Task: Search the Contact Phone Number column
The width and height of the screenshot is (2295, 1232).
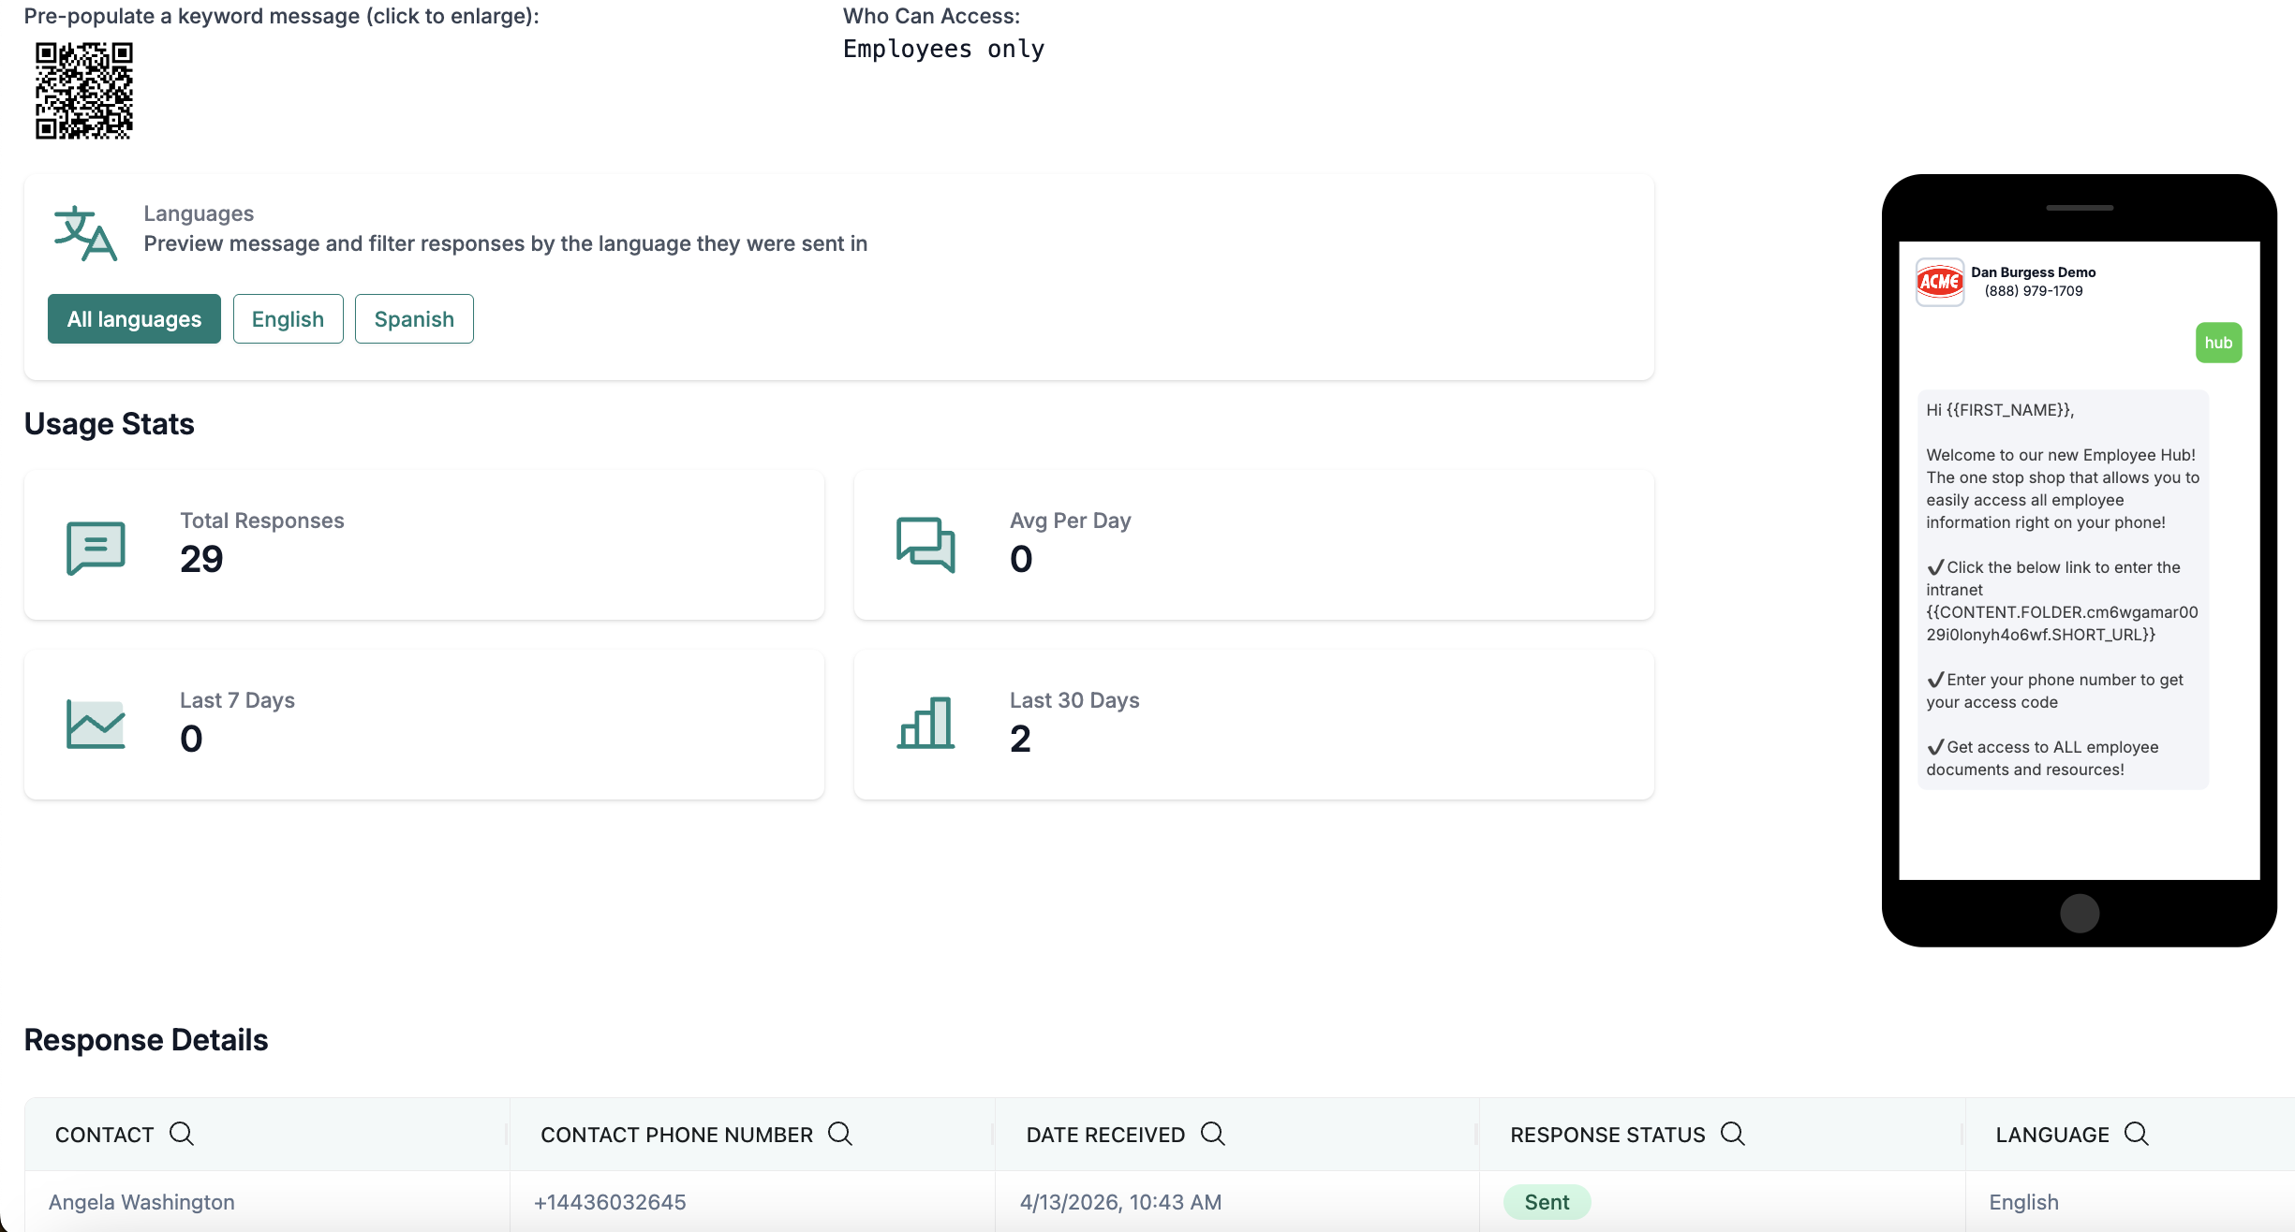Action: tap(840, 1134)
